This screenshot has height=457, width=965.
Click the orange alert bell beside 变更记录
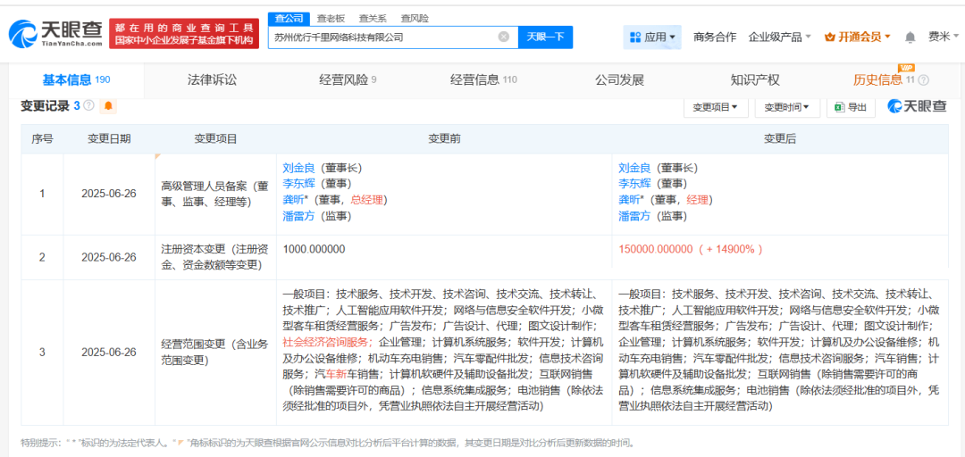coord(109,106)
